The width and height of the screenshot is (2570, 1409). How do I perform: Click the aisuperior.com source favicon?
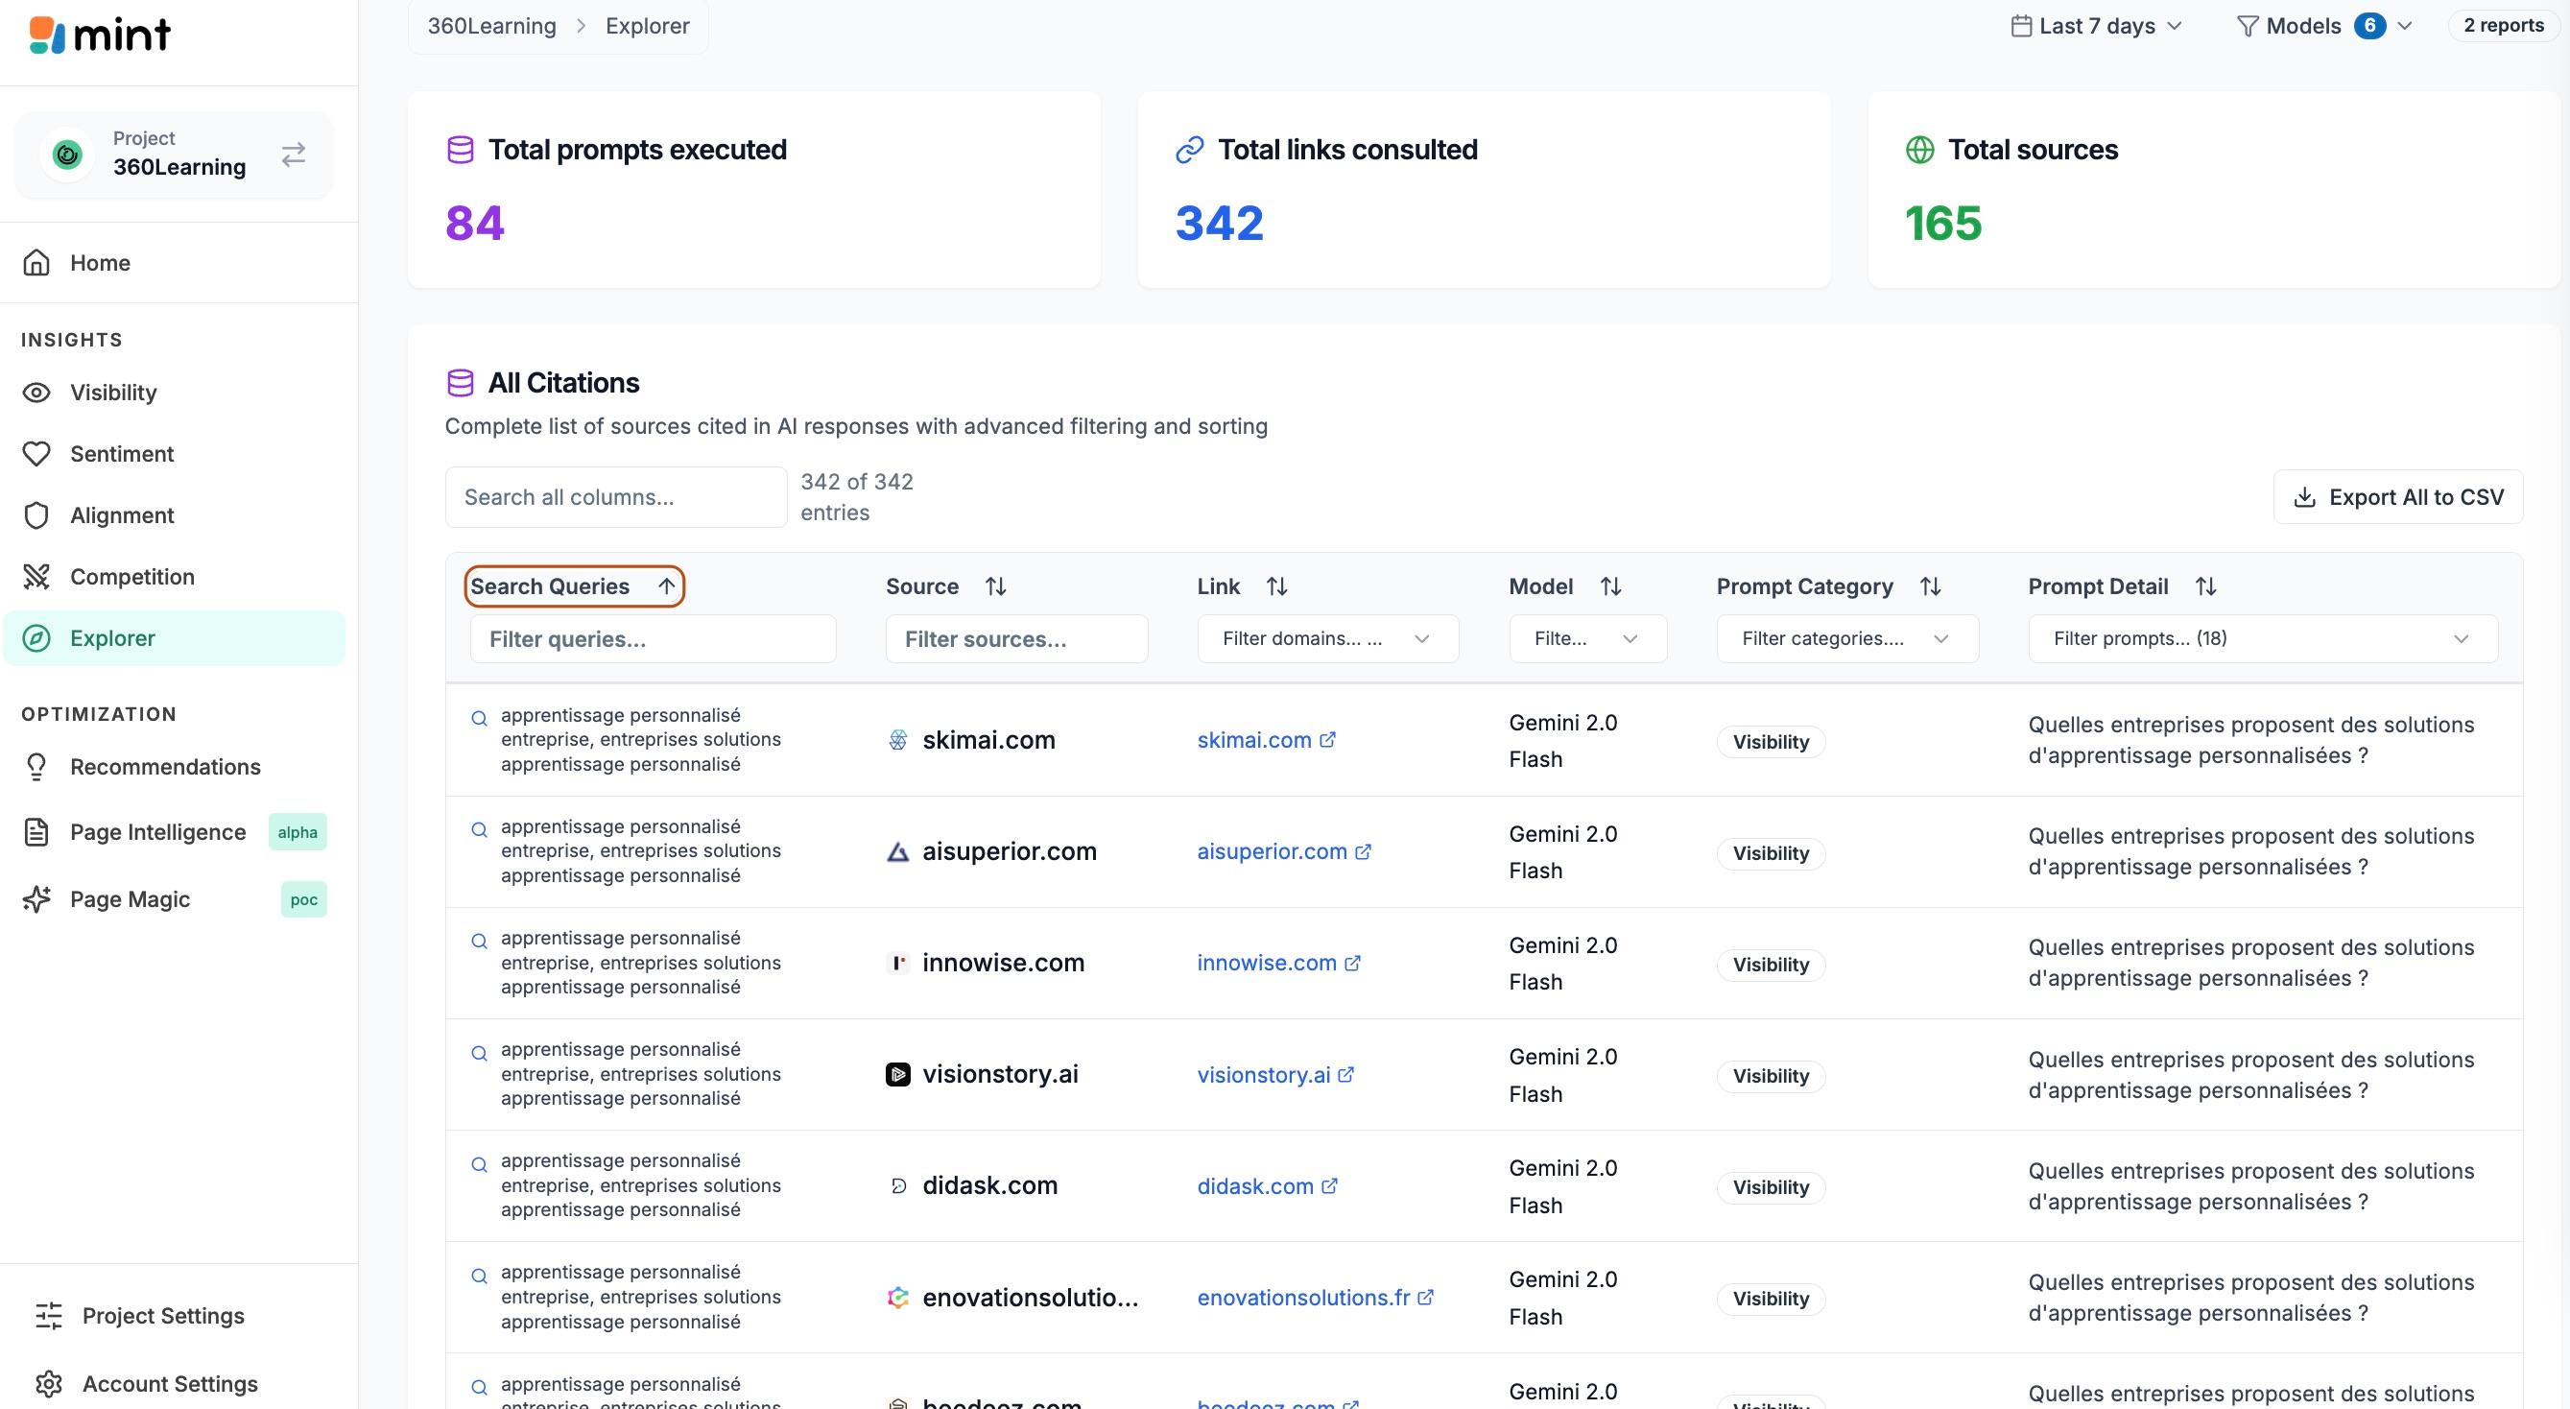click(898, 851)
